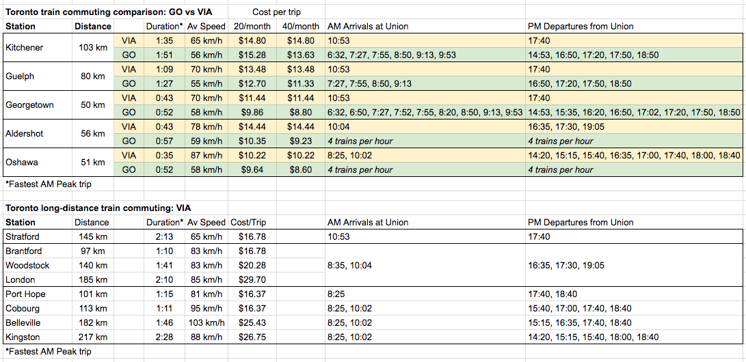This screenshot has width=746, height=362.
Task: Select the Aldershot VIA 78 km/h cell
Action: click(x=204, y=126)
